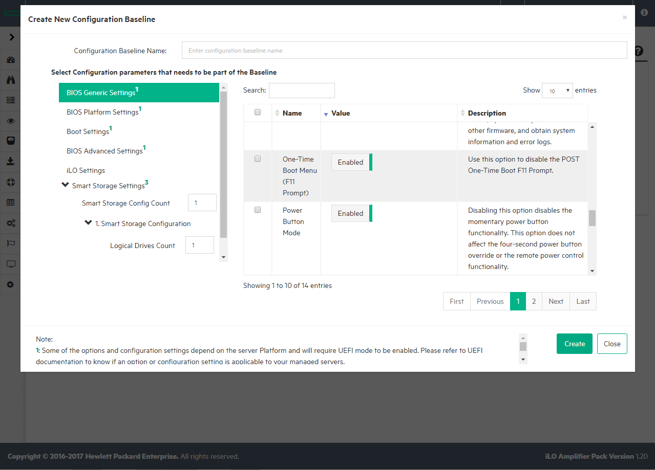The width and height of the screenshot is (655, 470).
Task: Go to Next page of entries
Action: (x=556, y=301)
